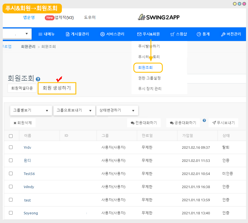Open the 내메뉴 hamburger menu
This screenshot has height=223, width=248.
pos(46,34)
